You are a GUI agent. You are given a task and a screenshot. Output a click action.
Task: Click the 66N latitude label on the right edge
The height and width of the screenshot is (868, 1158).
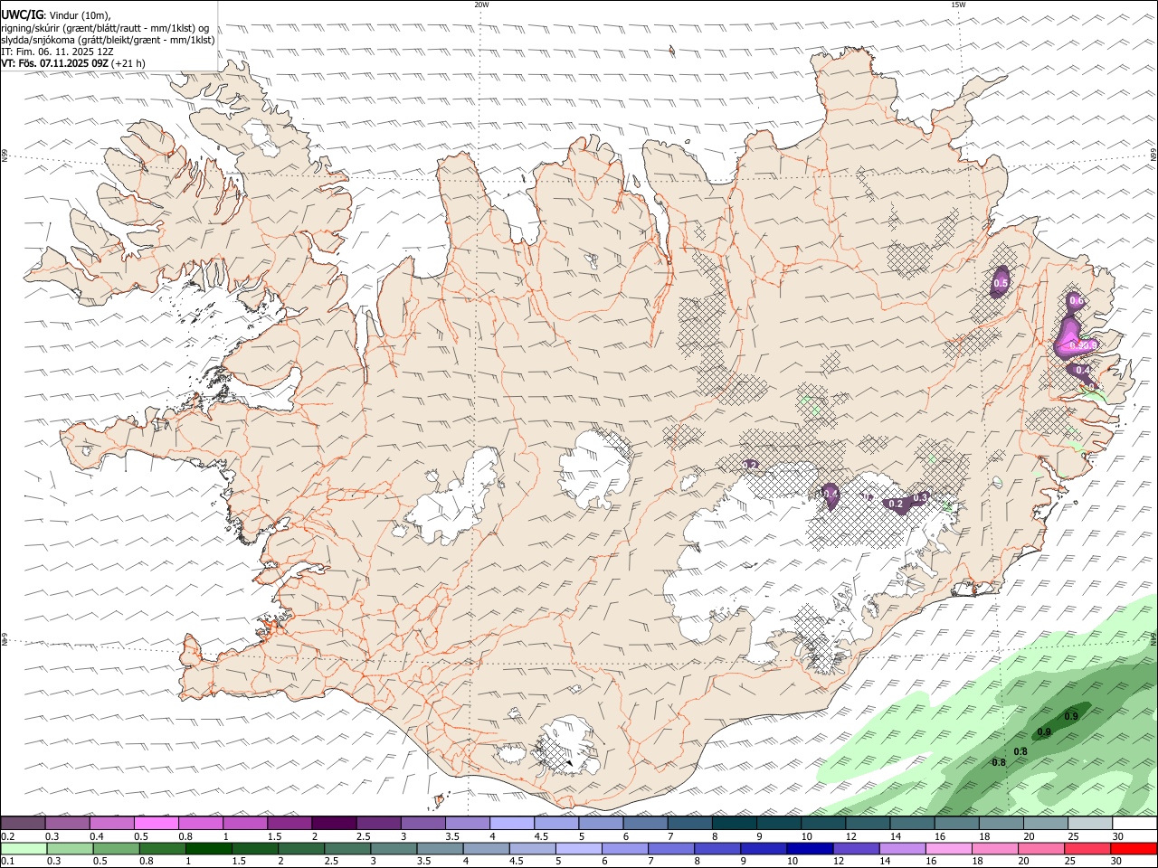[x=1153, y=155]
